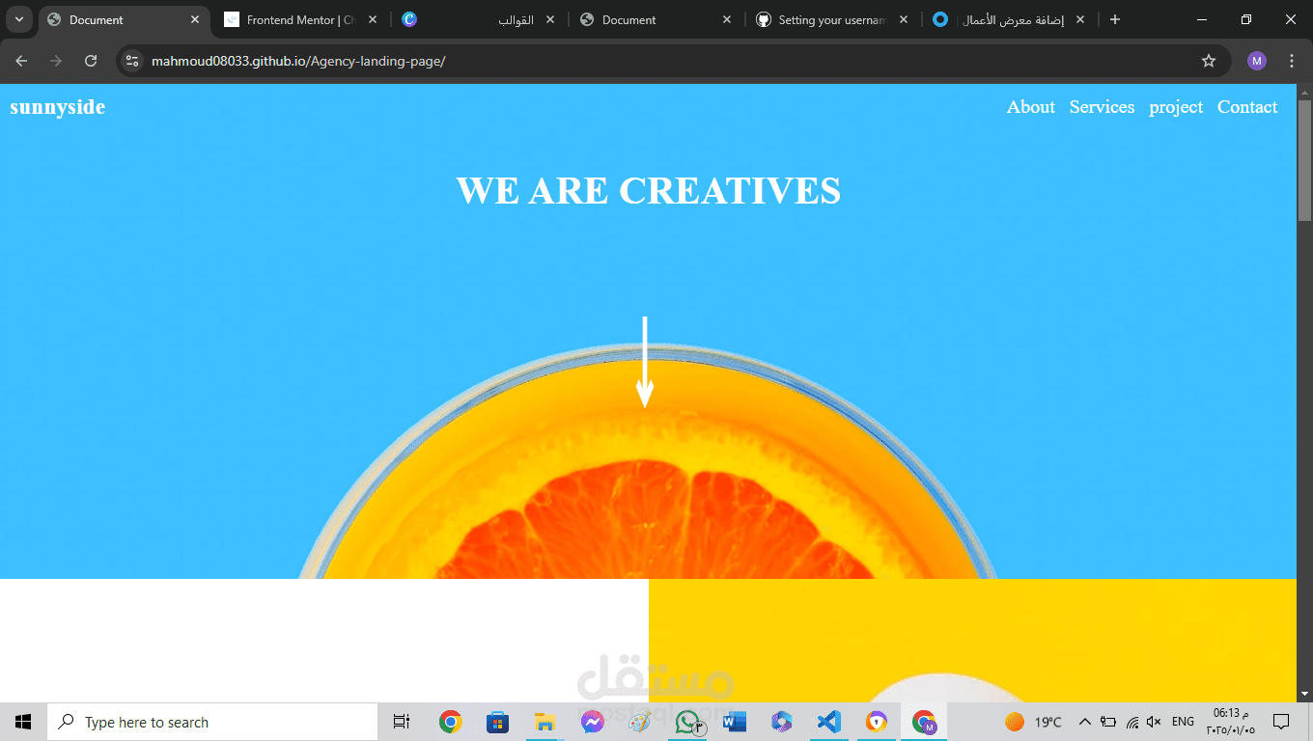Close the Frontend Mentor tab
Viewport: 1313px width, 741px height.
point(373,19)
